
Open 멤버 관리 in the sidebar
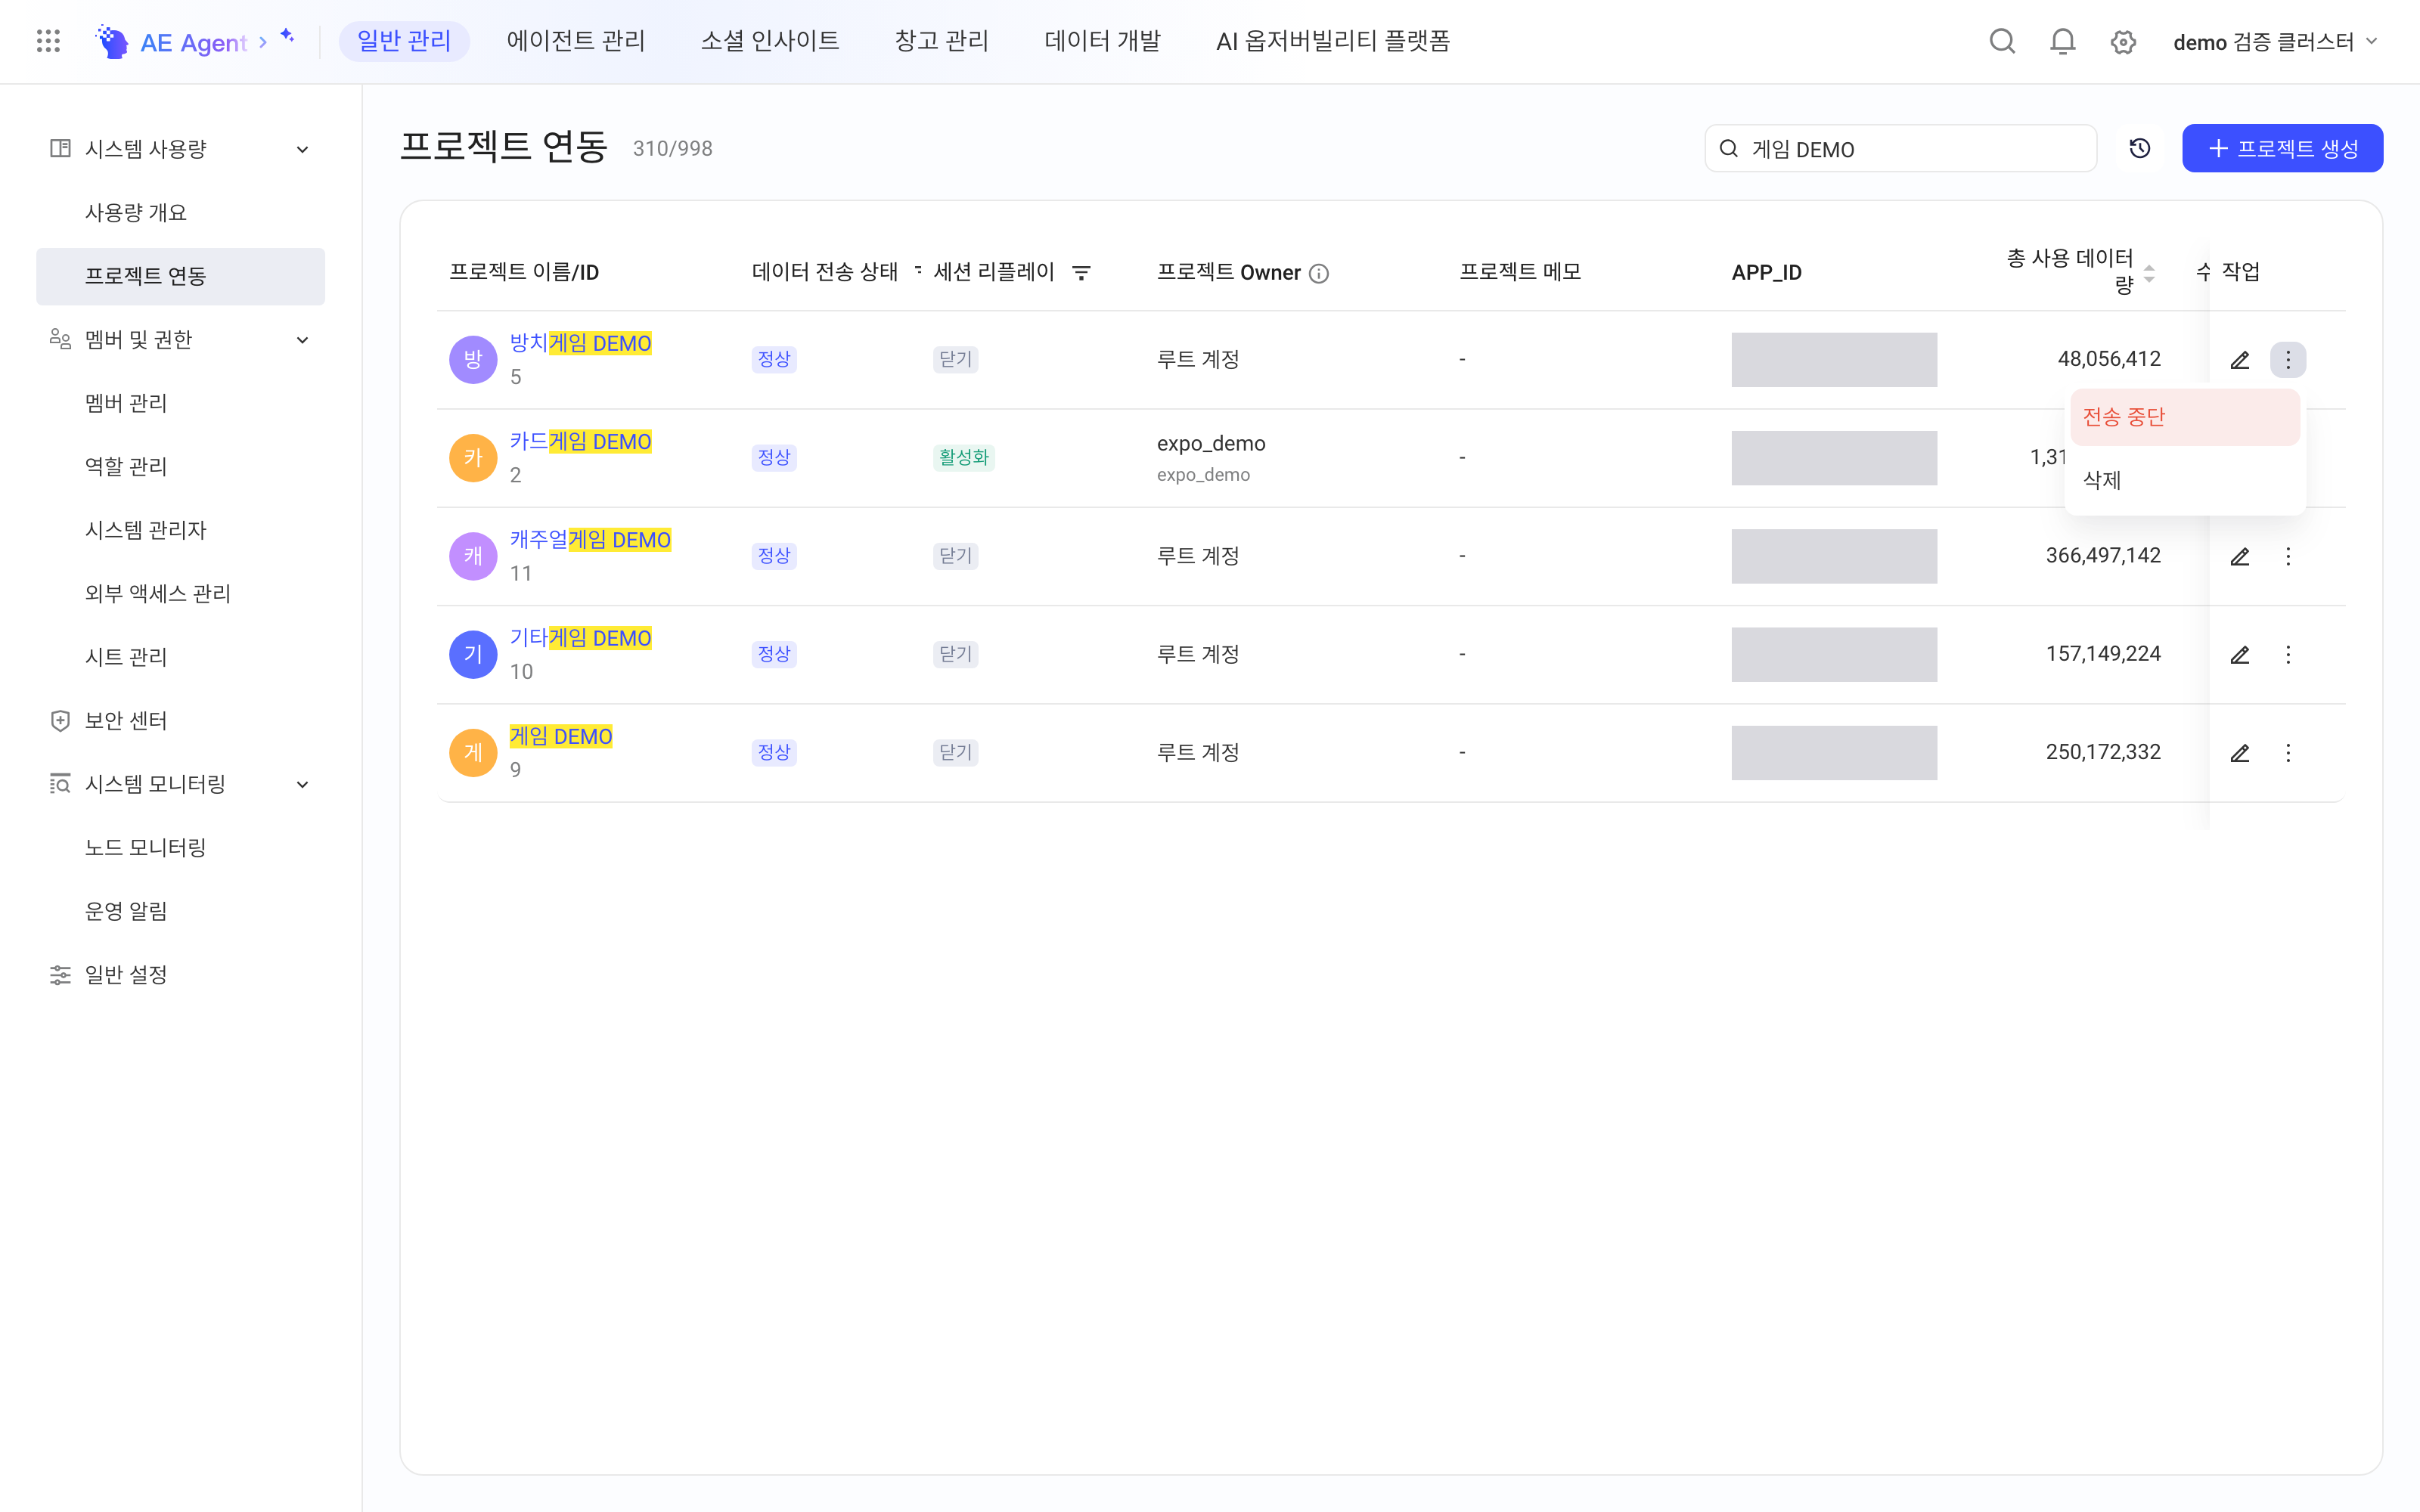point(181,403)
